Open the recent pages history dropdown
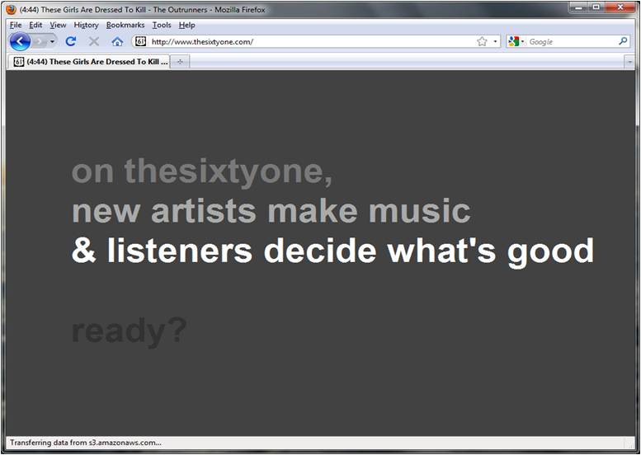The height and width of the screenshot is (455, 641). pyautogui.click(x=53, y=41)
